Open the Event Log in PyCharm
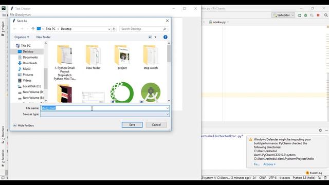Screen dimensions: 329x185 (314, 173)
